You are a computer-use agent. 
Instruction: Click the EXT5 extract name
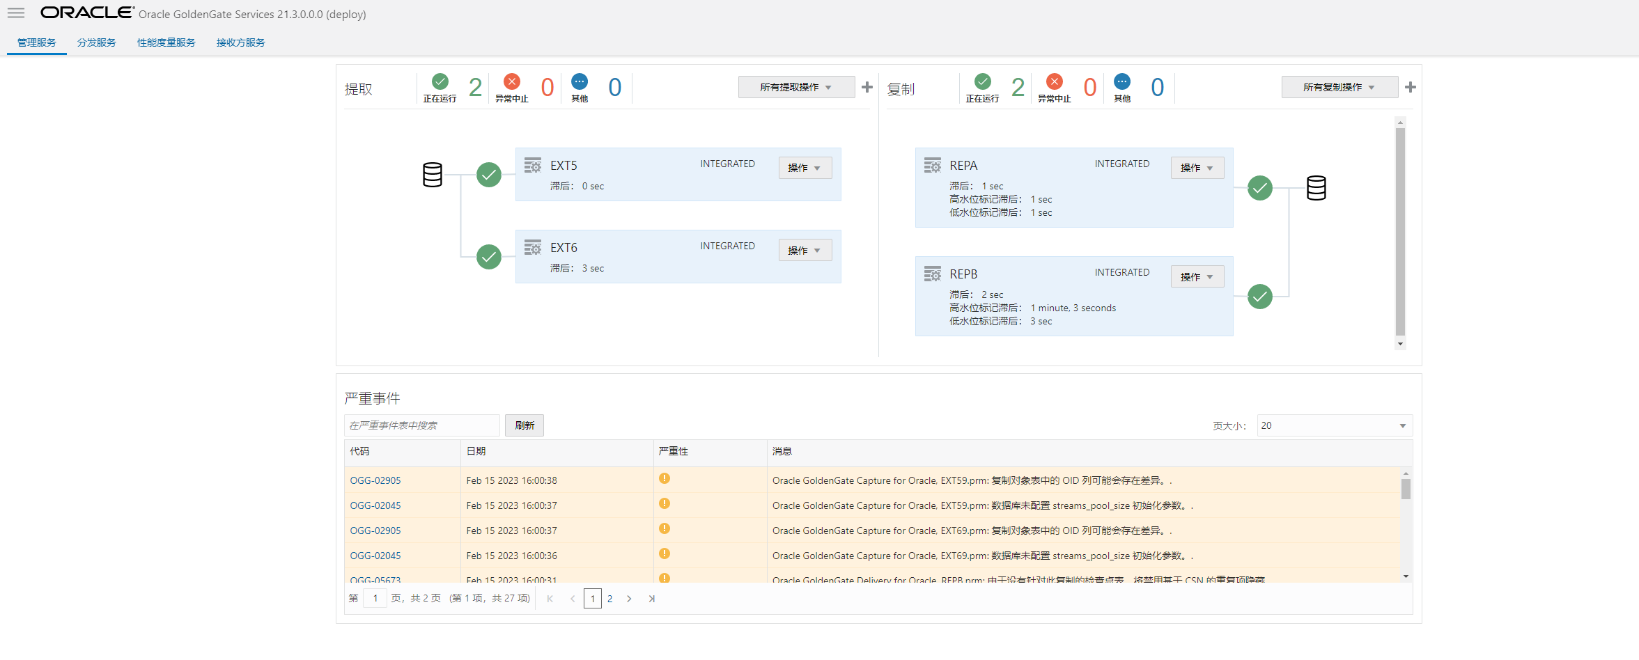(x=564, y=166)
